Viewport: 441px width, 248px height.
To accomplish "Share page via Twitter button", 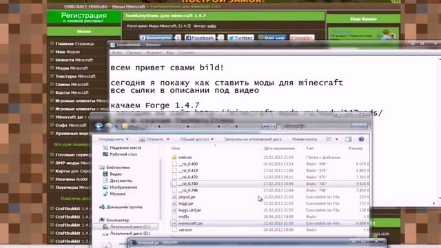I will pyautogui.click(x=240, y=38).
